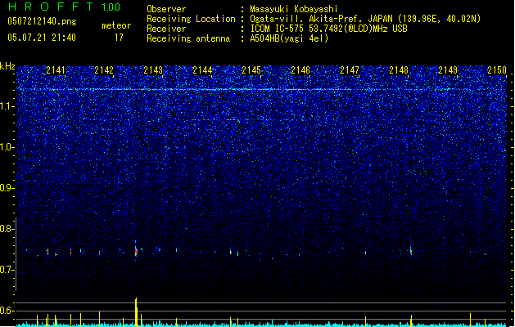Click time marker 2145

coord(251,70)
